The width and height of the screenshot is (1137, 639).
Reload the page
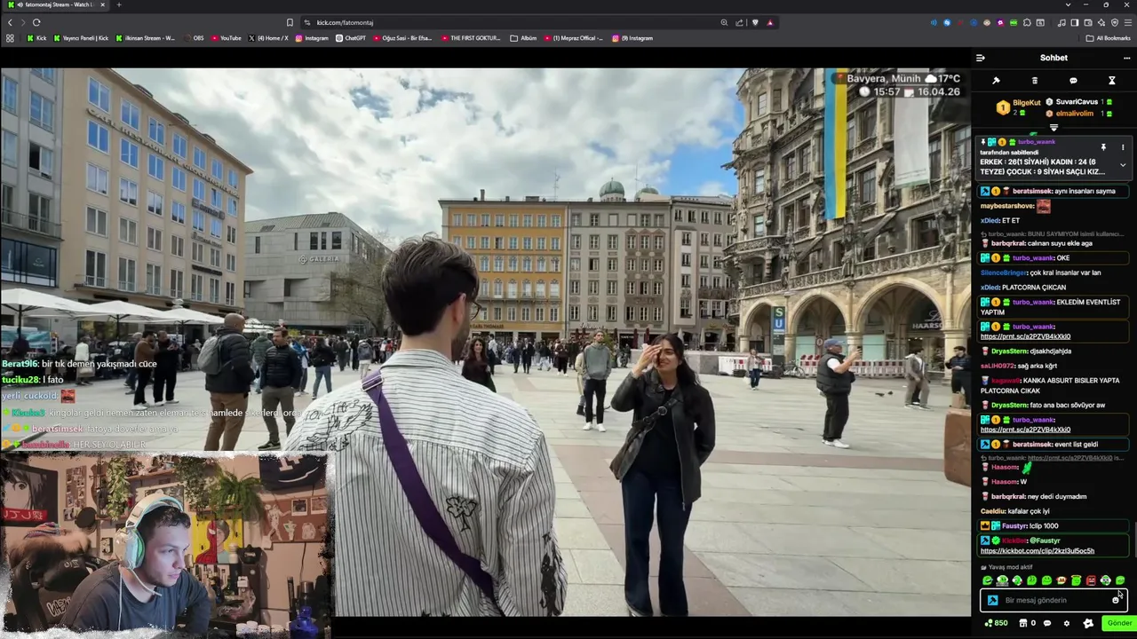point(36,22)
